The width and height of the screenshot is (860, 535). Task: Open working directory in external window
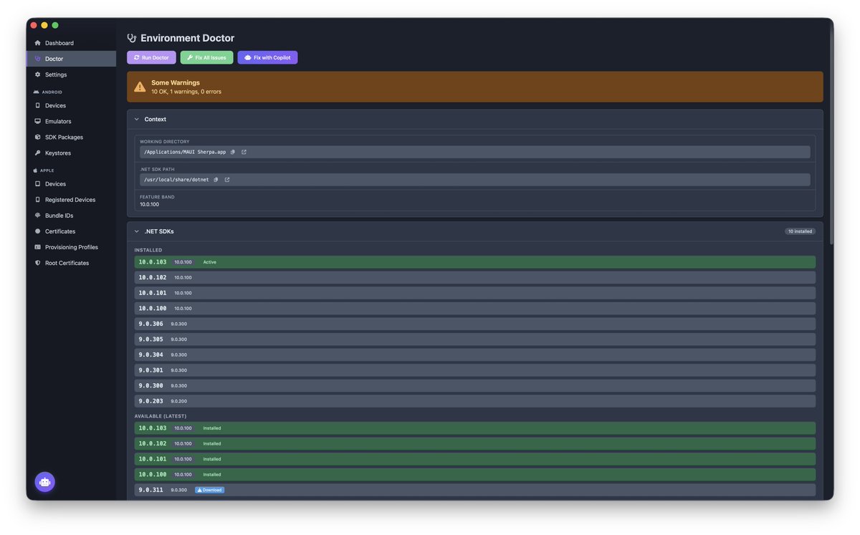coord(244,152)
